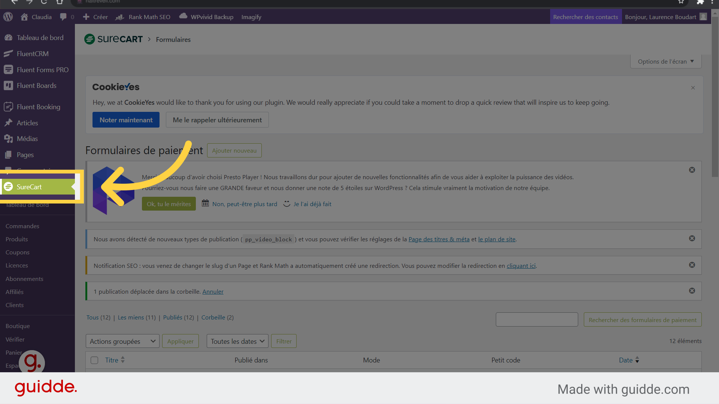This screenshot has height=404, width=719.
Task: Click Rechercher des formulaires de paiement
Action: tap(643, 319)
